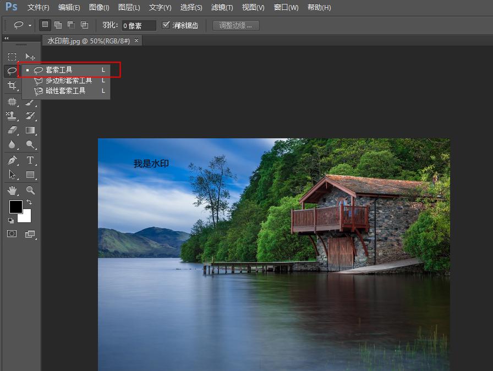Choose the Eraser tool
The image size is (493, 371).
[12, 131]
